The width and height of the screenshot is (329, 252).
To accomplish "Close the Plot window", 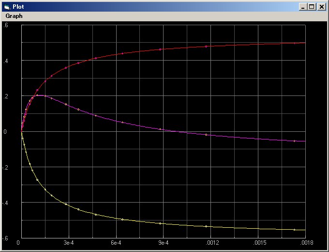I will coord(321,7).
